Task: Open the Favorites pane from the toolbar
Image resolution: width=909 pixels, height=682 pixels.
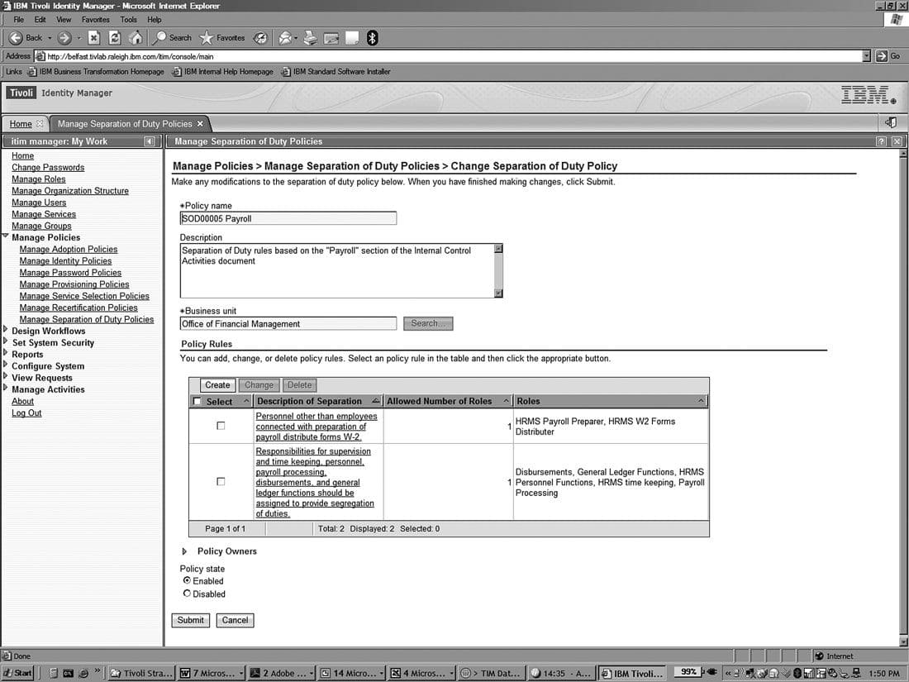Action: [x=222, y=38]
